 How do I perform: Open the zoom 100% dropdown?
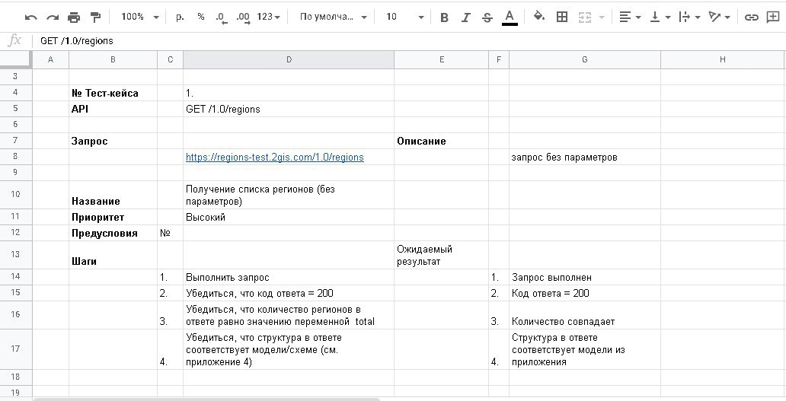tap(140, 17)
